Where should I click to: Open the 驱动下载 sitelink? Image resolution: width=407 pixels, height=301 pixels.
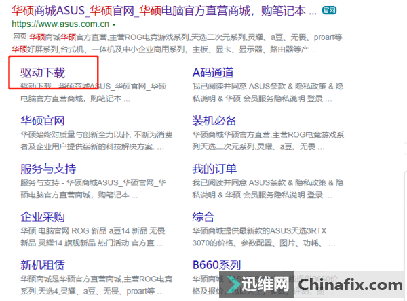click(43, 73)
